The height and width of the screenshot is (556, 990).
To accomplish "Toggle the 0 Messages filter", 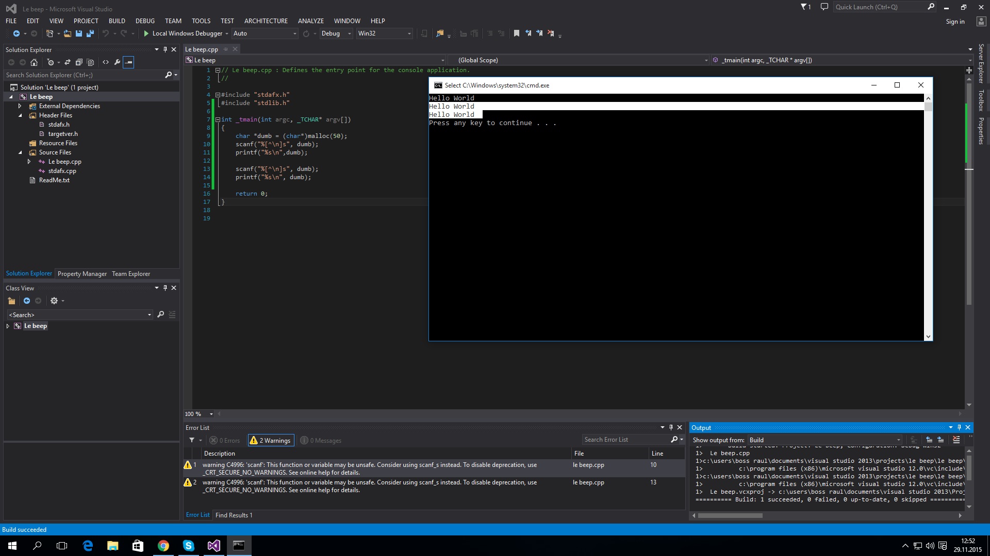I will coord(321,440).
